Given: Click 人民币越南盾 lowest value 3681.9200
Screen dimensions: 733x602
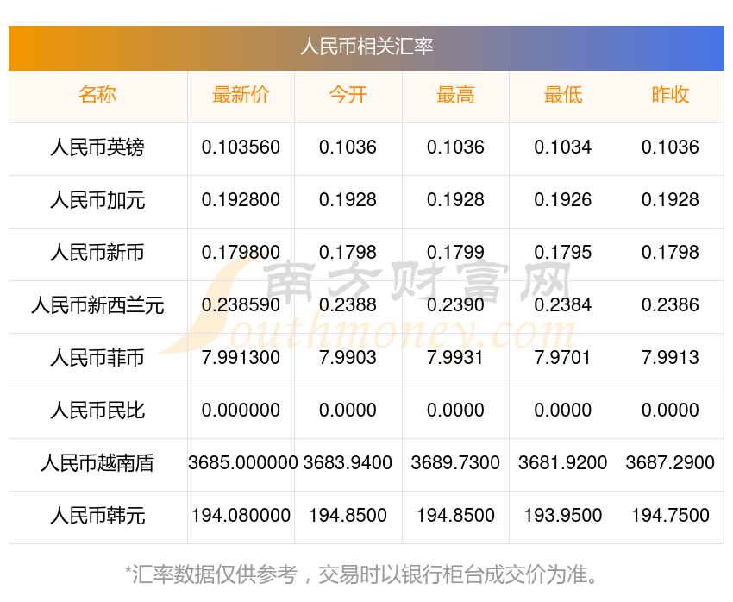Looking at the screenshot, I should [x=563, y=463].
